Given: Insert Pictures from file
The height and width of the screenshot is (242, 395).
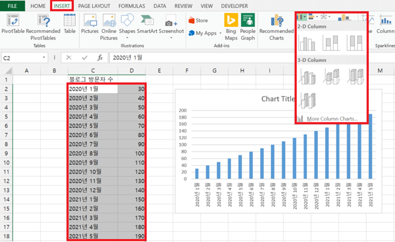Looking at the screenshot, I should coord(89,24).
